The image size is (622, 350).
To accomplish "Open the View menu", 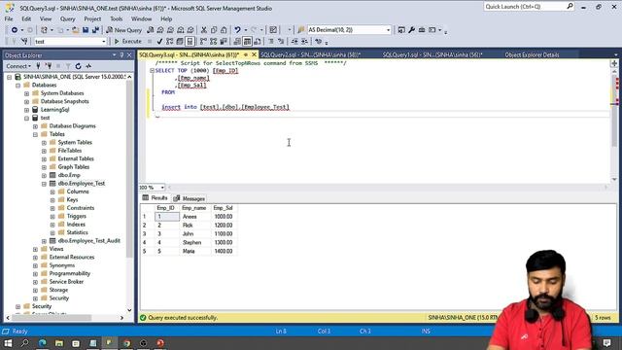I will pyautogui.click(x=46, y=18).
